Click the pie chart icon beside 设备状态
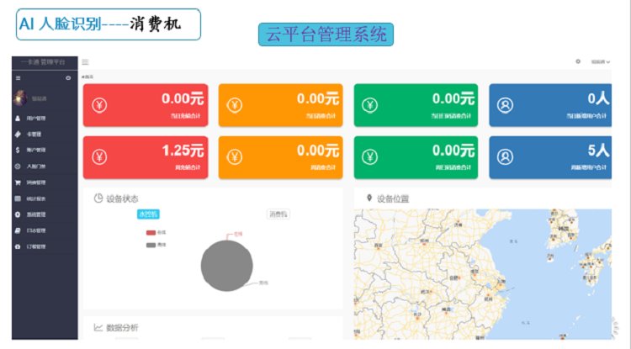Image resolution: width=631 pixels, height=349 pixels. (98, 198)
